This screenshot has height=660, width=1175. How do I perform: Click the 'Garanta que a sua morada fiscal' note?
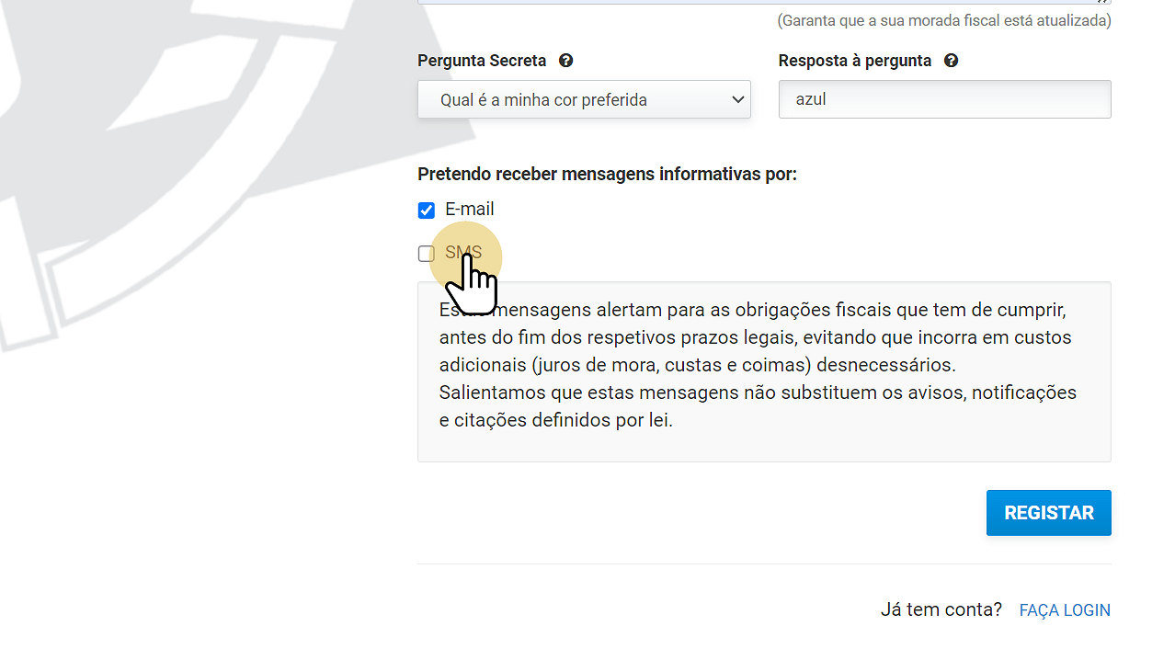coord(943,20)
